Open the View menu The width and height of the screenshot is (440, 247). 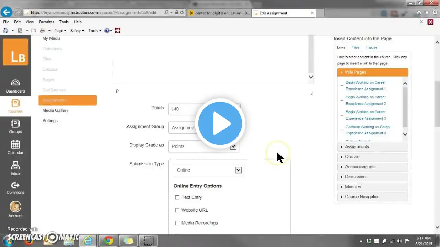30,22
